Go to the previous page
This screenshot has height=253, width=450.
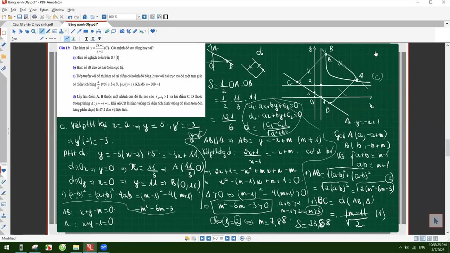(208, 238)
